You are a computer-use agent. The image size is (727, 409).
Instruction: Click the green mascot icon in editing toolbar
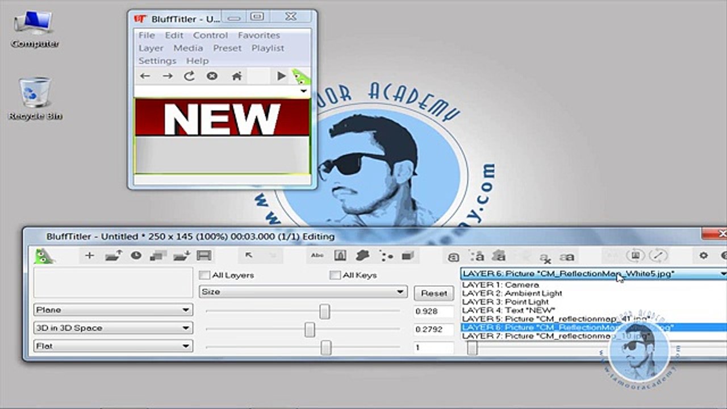tap(44, 256)
